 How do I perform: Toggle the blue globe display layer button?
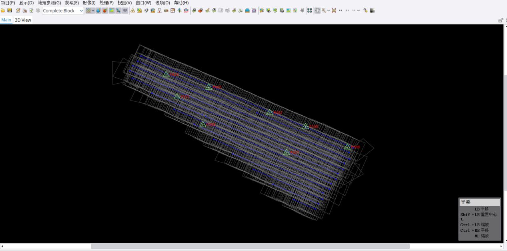coord(98,11)
